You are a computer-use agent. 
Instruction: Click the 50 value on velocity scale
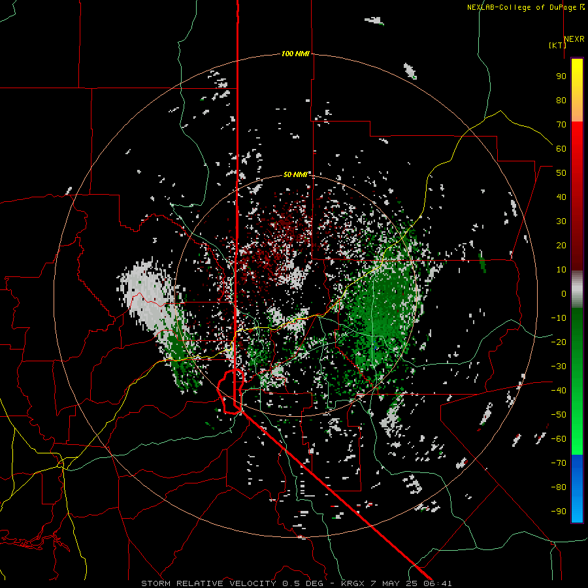561,173
